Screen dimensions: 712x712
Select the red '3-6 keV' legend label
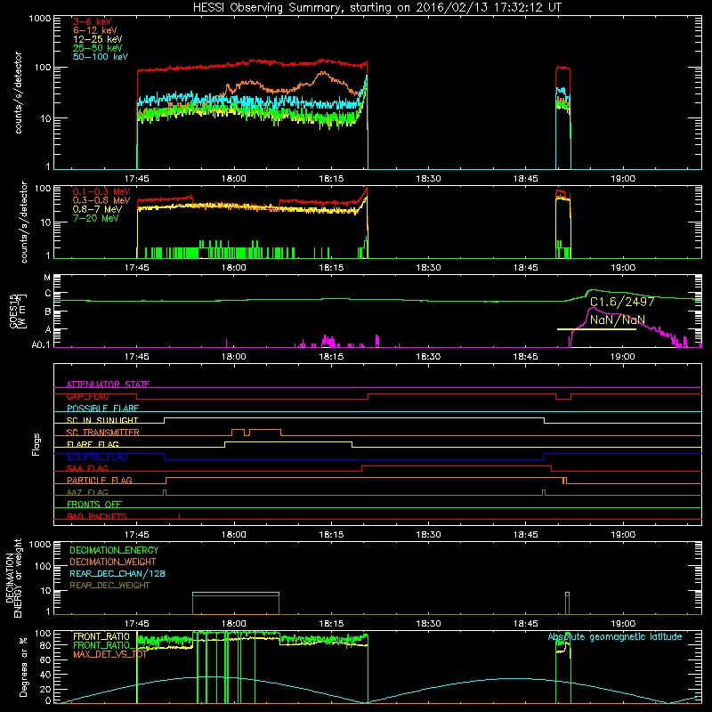click(x=93, y=21)
